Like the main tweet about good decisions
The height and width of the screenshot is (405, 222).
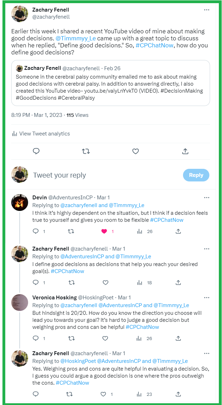click(x=136, y=151)
